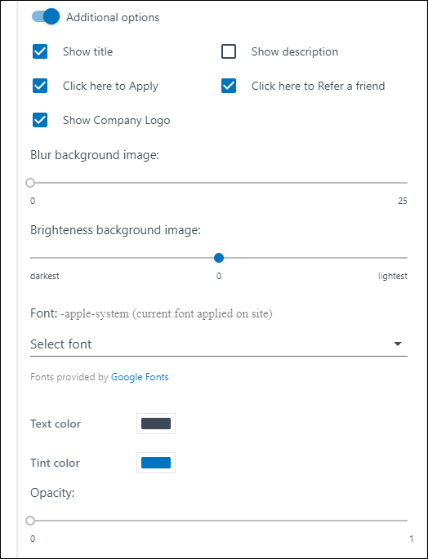Click the Opacity slider handle

pyautogui.click(x=30, y=521)
